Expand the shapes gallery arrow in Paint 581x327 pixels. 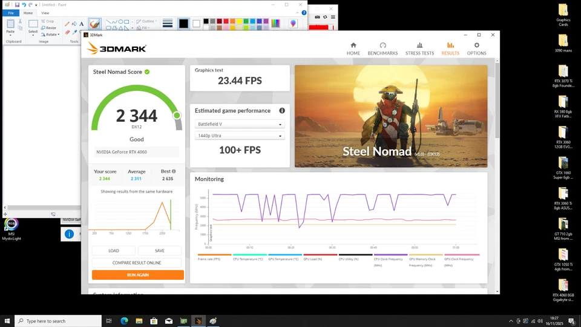click(131, 28)
